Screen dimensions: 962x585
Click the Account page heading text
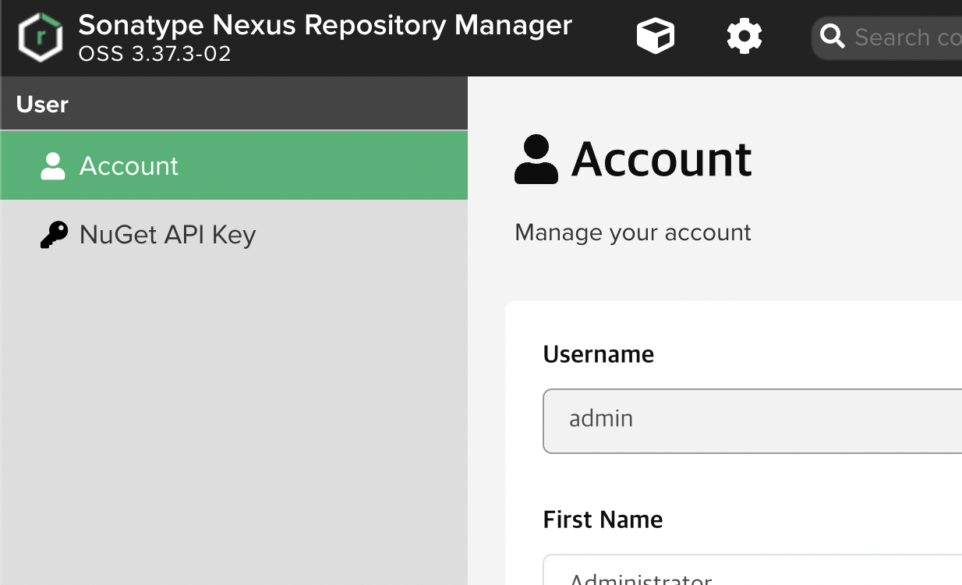point(661,159)
